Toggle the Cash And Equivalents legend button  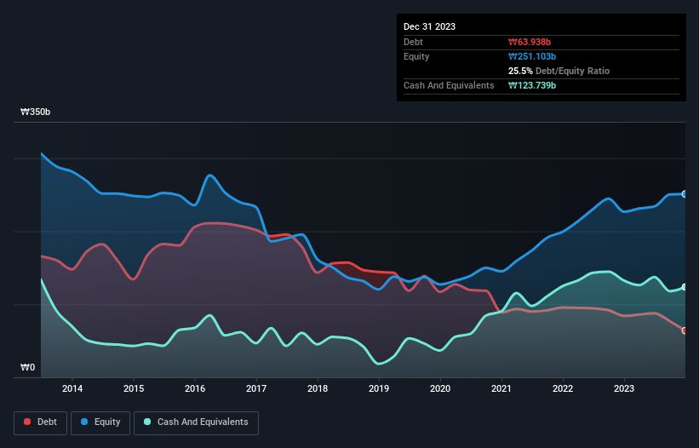coord(196,422)
